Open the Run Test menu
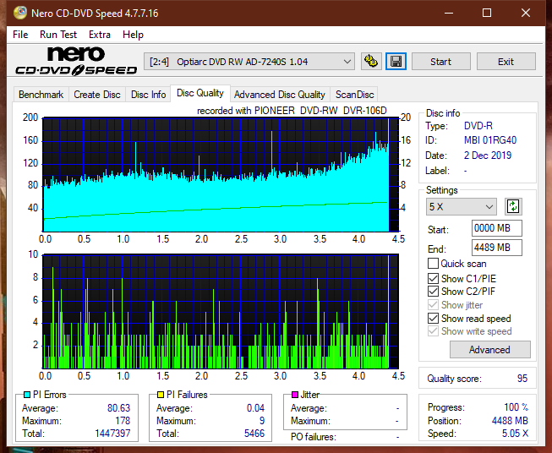Screen dimensions: 552x453 58,35
